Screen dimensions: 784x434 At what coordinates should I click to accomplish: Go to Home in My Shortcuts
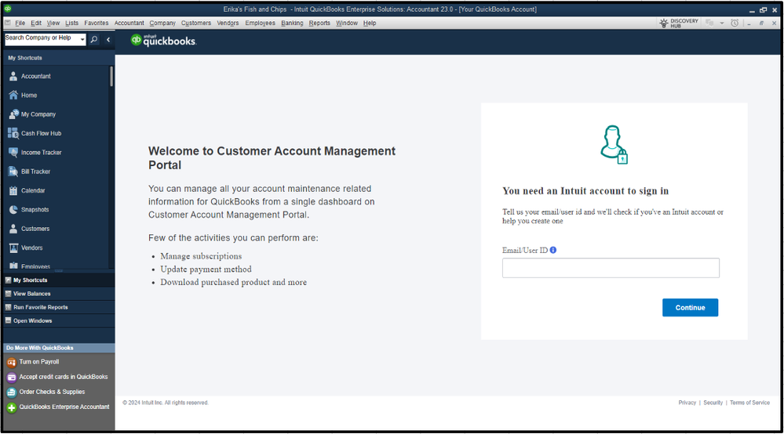pos(23,96)
